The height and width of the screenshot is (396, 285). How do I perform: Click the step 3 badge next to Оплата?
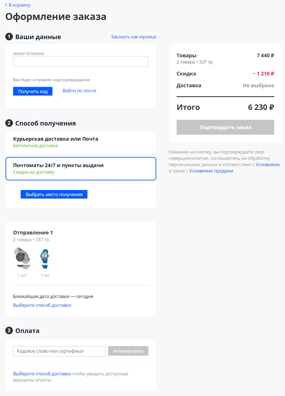[x=9, y=330]
